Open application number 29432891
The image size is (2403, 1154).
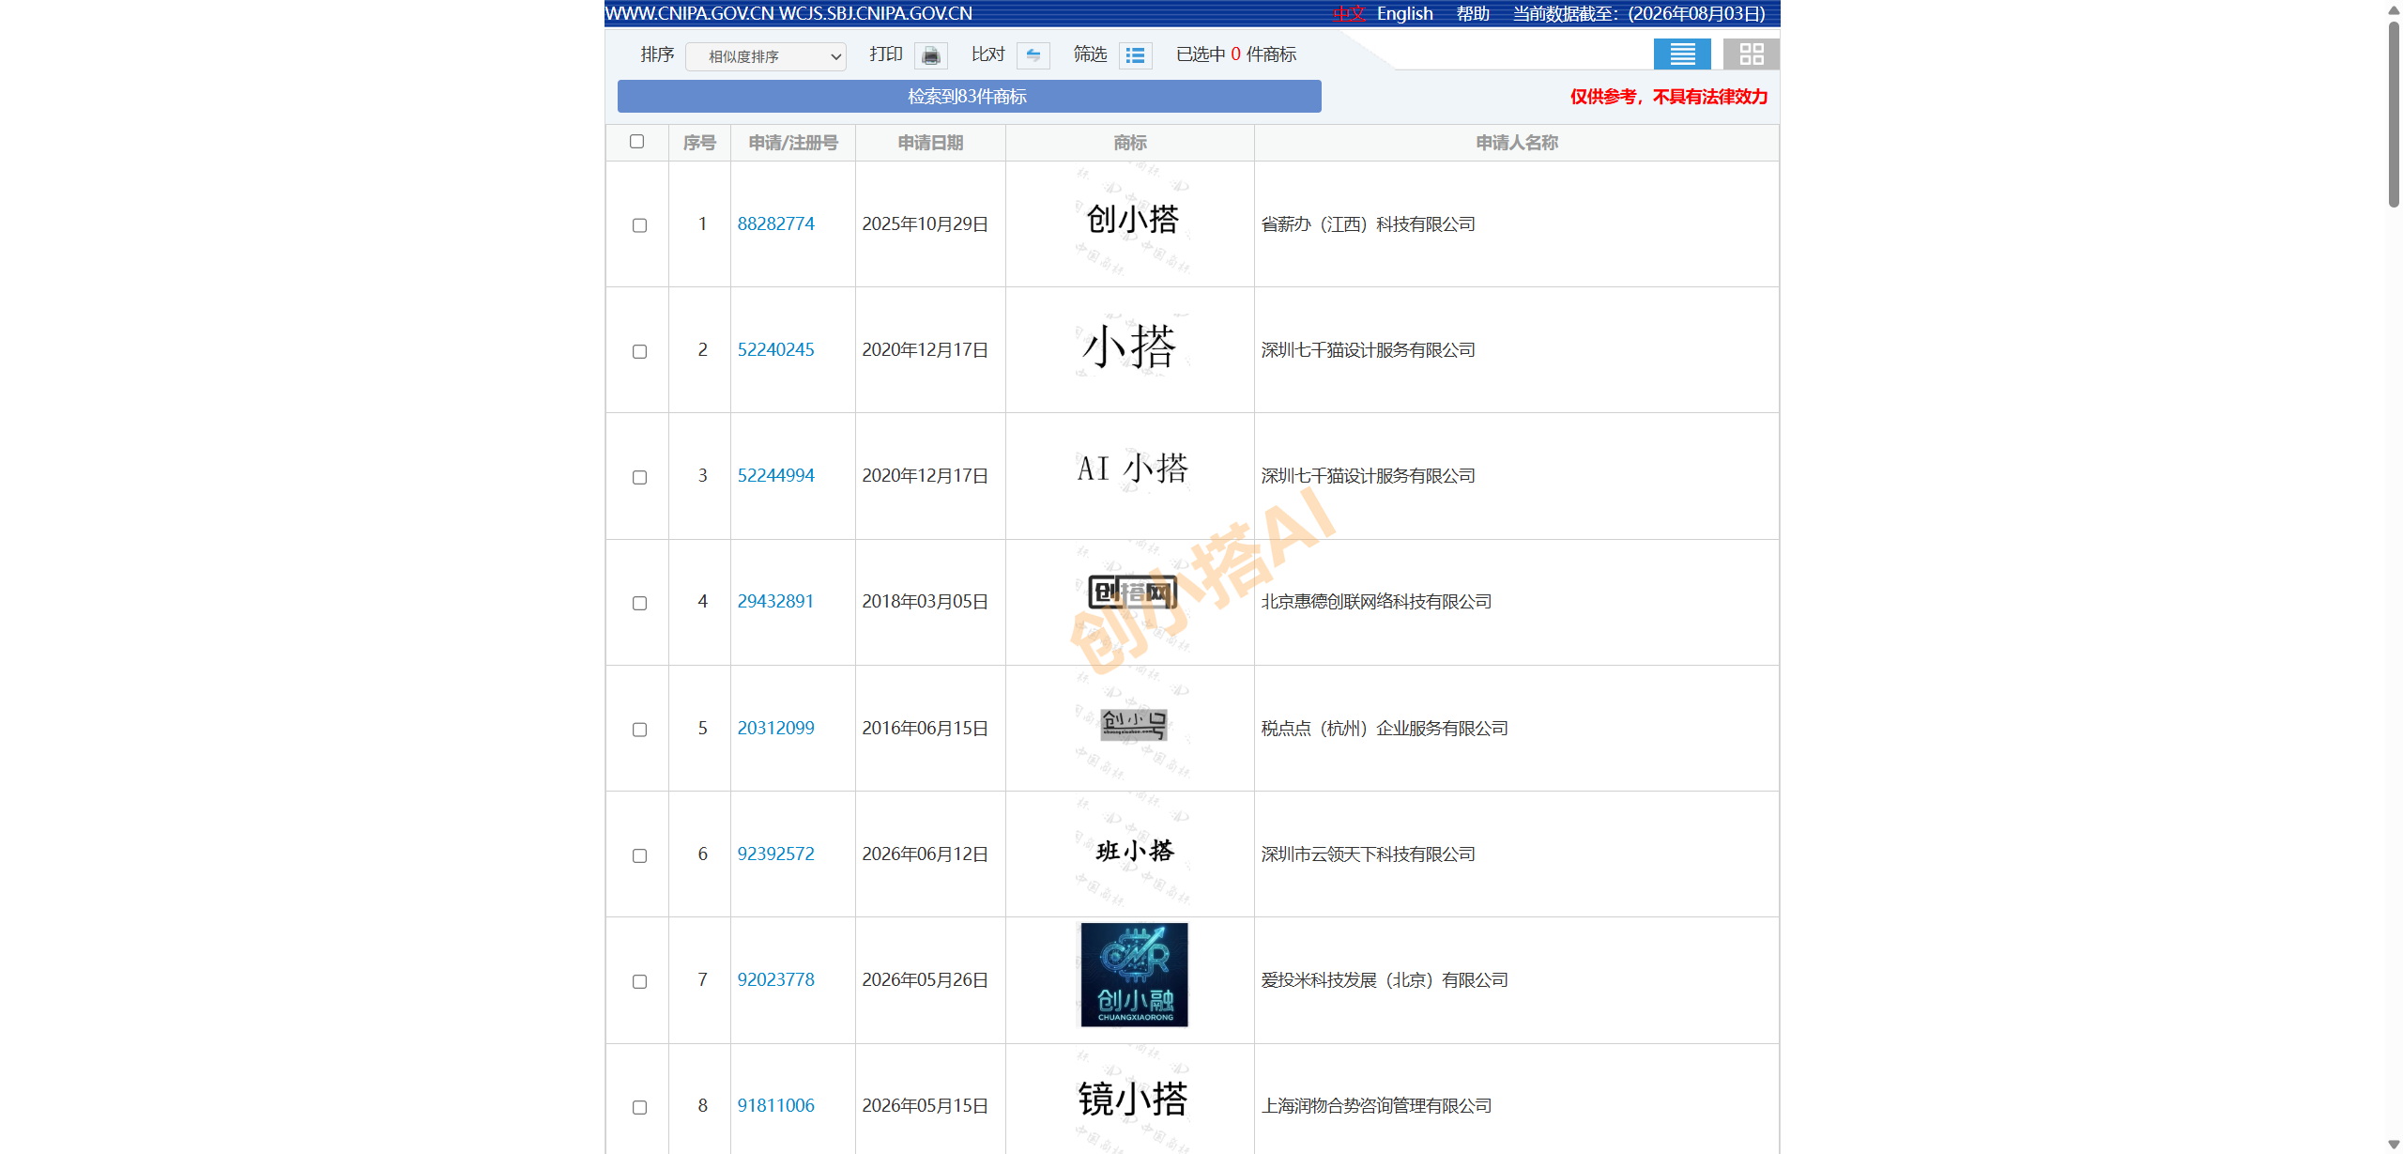coord(775,602)
